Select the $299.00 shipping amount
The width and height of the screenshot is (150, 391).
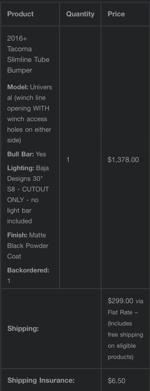120,301
